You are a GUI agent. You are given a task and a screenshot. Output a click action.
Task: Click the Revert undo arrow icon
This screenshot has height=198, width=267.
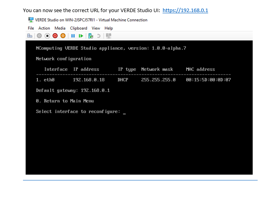pos(99,36)
